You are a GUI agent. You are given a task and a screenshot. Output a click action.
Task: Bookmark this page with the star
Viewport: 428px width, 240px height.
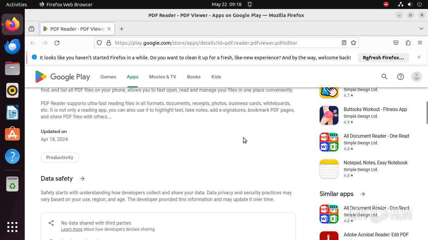pos(353,43)
